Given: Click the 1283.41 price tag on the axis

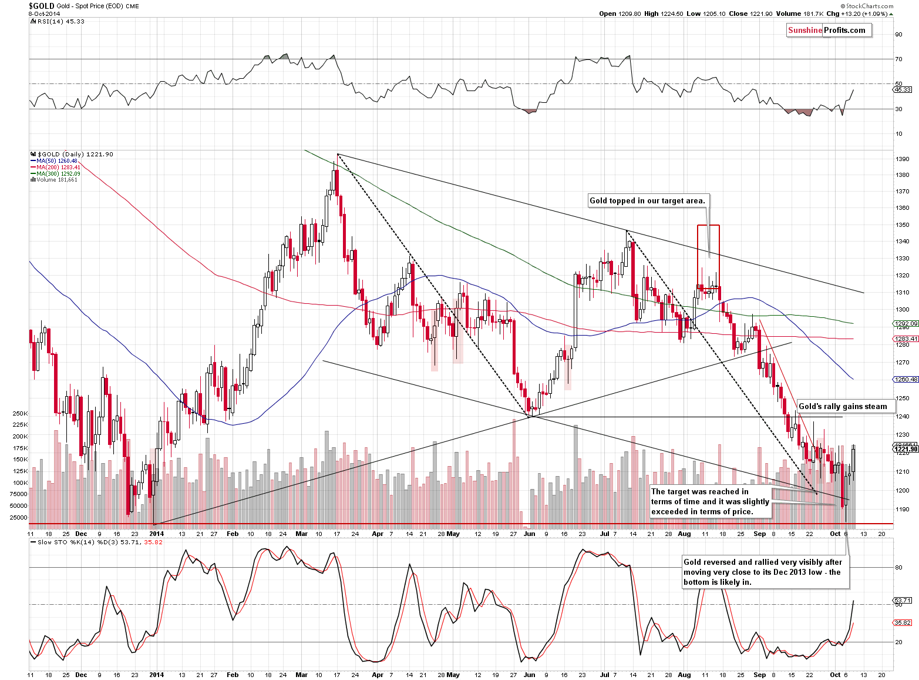Looking at the screenshot, I should coord(905,339).
